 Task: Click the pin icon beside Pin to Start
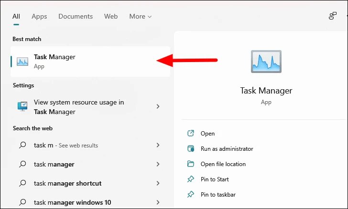191,179
